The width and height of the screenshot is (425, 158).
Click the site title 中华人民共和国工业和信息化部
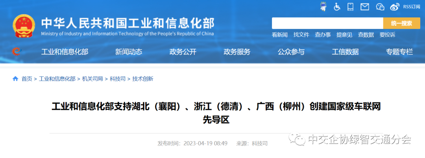(128, 23)
